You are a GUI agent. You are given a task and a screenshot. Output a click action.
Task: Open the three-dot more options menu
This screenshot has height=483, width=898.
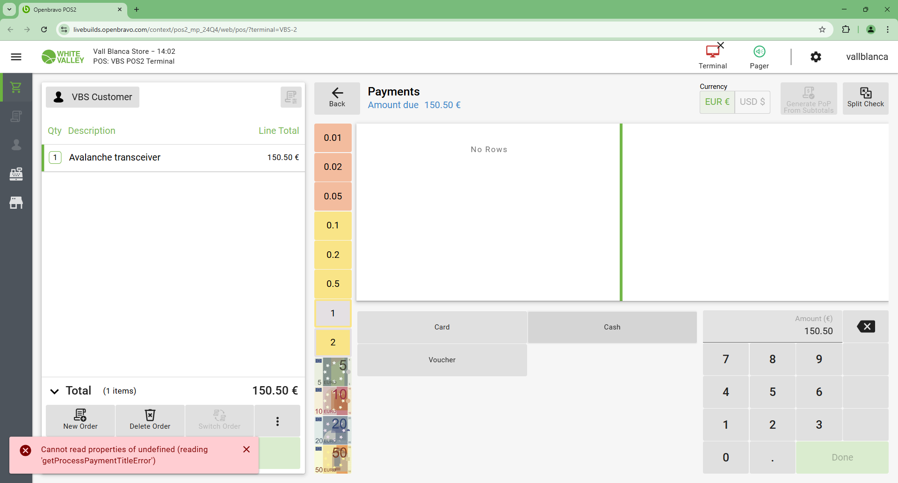(x=277, y=421)
